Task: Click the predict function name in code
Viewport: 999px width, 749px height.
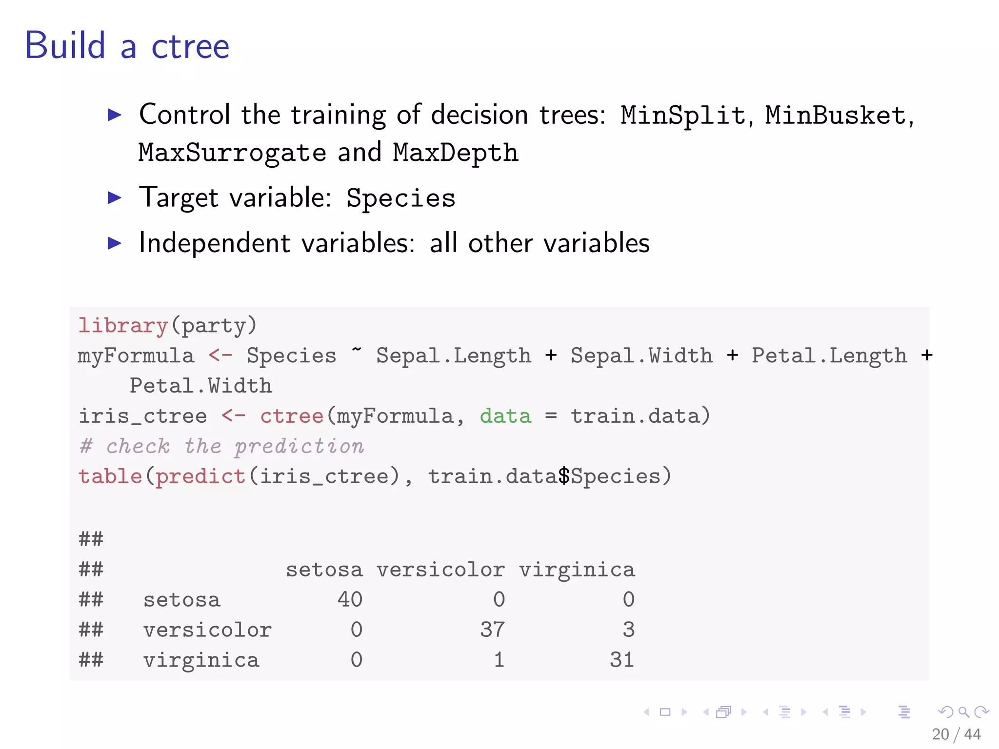Action: [200, 477]
